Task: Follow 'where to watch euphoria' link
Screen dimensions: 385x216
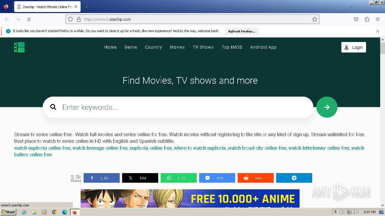Action: [200, 148]
